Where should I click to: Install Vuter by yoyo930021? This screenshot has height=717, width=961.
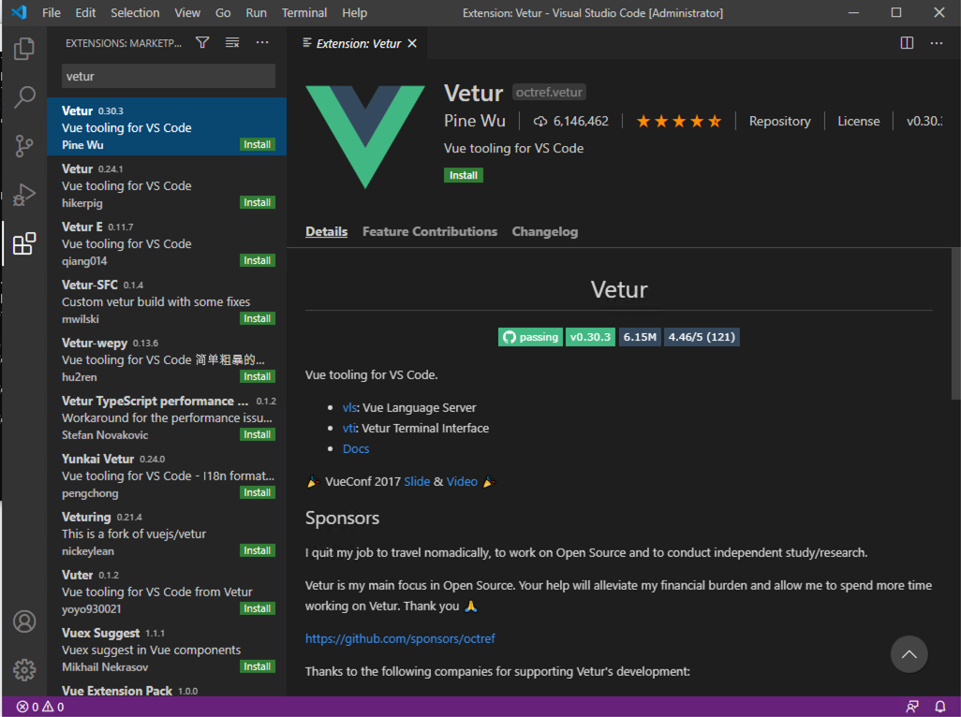[x=258, y=608]
